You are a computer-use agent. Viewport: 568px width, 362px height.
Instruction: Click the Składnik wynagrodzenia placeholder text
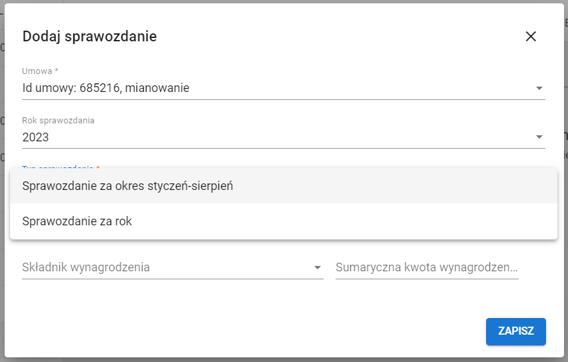[x=86, y=267]
